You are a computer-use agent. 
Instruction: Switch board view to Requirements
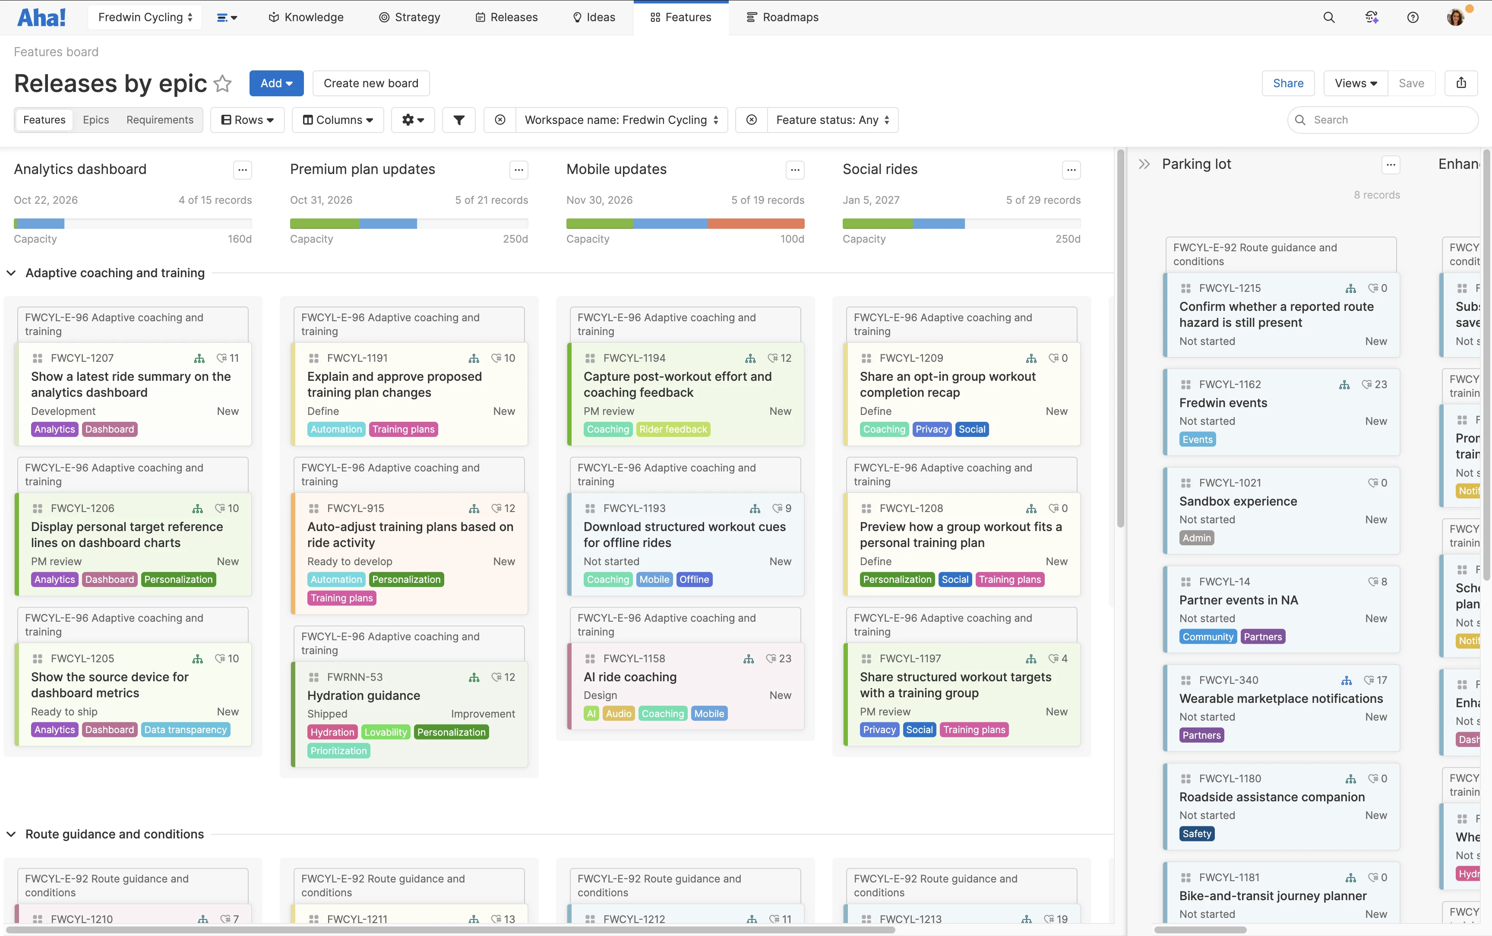[x=160, y=120]
